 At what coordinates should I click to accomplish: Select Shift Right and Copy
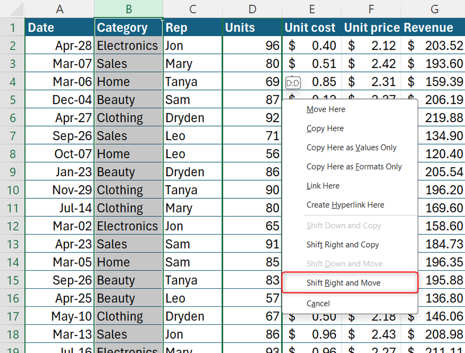coord(346,244)
